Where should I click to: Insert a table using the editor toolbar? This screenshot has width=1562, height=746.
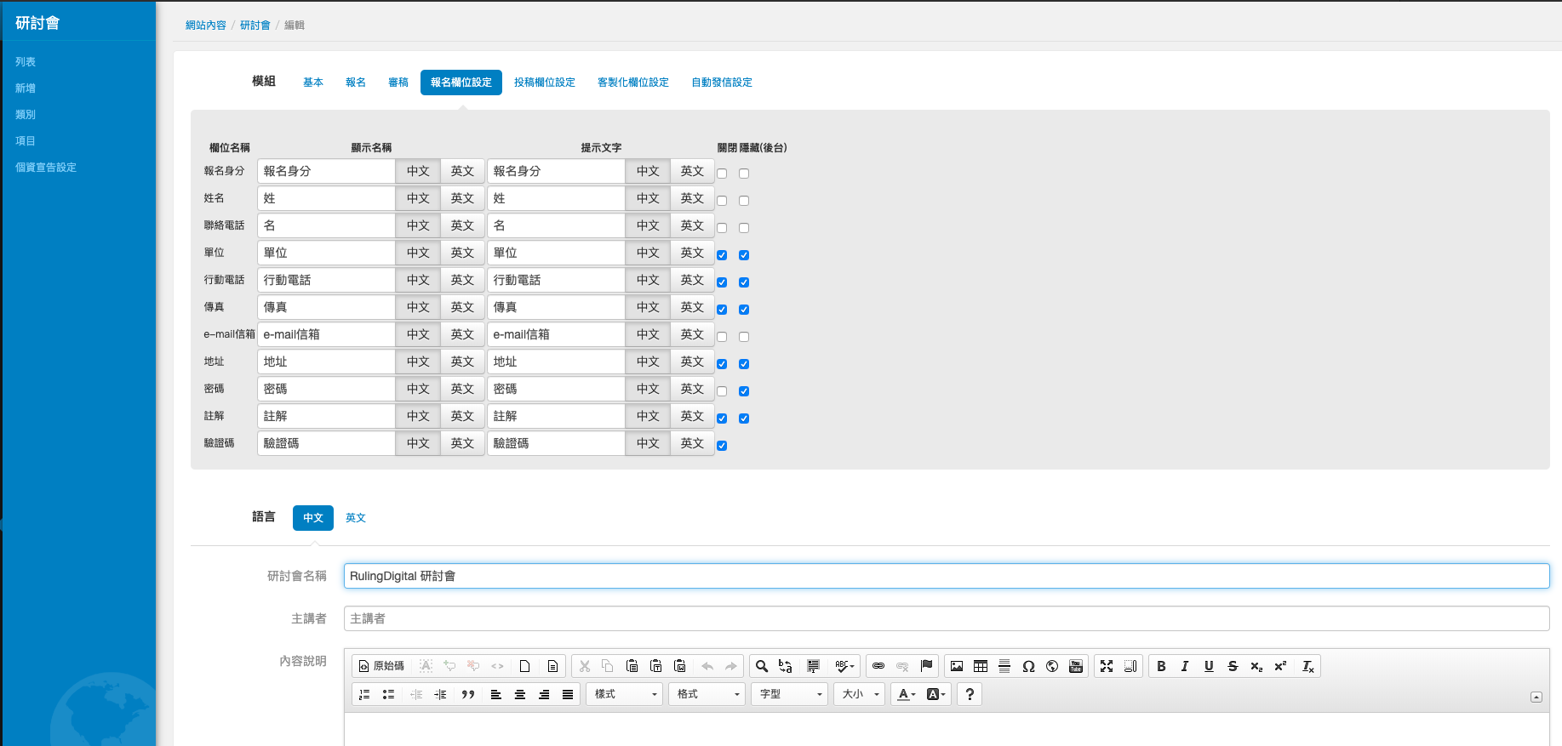pyautogui.click(x=981, y=666)
